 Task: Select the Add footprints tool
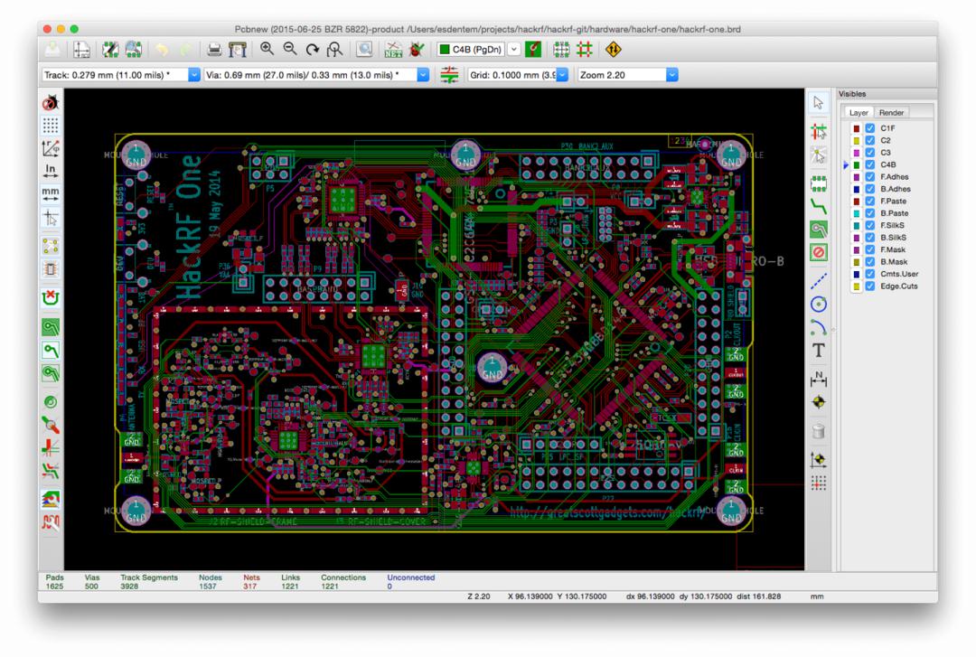coord(819,183)
